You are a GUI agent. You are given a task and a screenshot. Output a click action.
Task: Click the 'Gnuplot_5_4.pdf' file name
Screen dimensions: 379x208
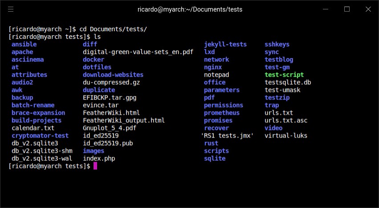(110, 128)
